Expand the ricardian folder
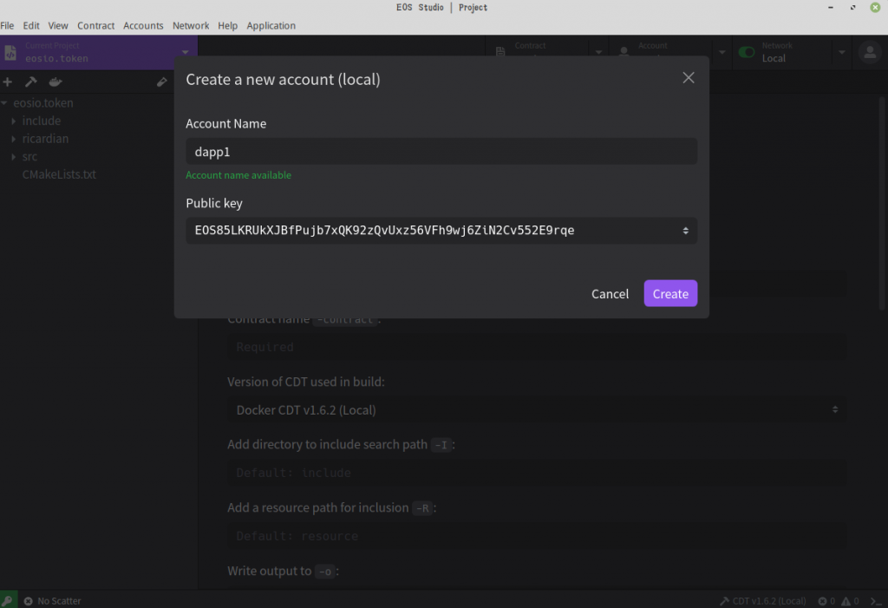The image size is (888, 608). pyautogui.click(x=14, y=139)
